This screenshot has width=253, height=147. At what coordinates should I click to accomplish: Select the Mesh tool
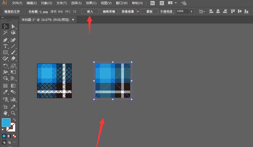point(5,86)
